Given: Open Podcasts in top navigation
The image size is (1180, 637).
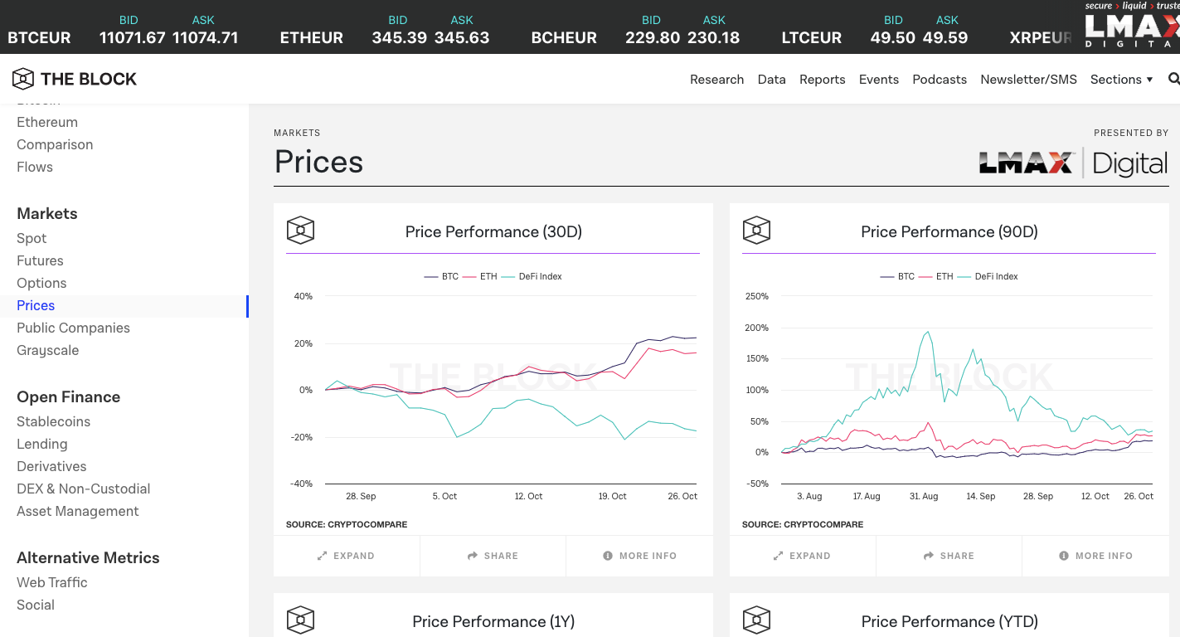Looking at the screenshot, I should [x=940, y=79].
